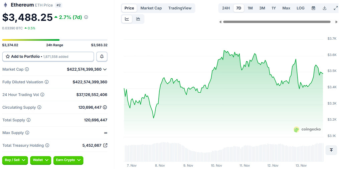The image size is (342, 169).
Task: Click the Market Cap info icon
Action: point(27,69)
